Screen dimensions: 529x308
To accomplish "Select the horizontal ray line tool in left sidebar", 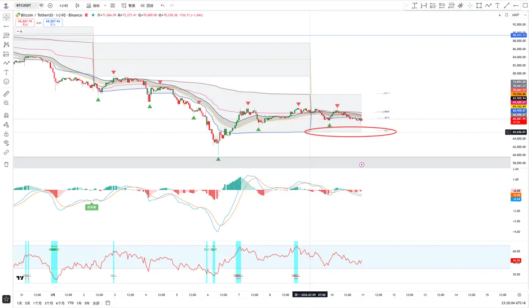I will pyautogui.click(x=6, y=26).
